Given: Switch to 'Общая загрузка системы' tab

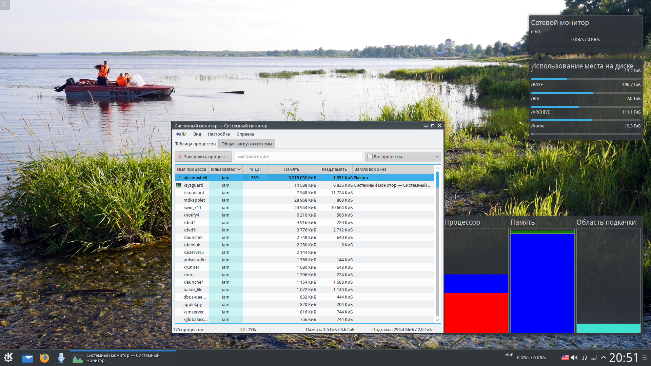Looking at the screenshot, I should click(x=246, y=144).
